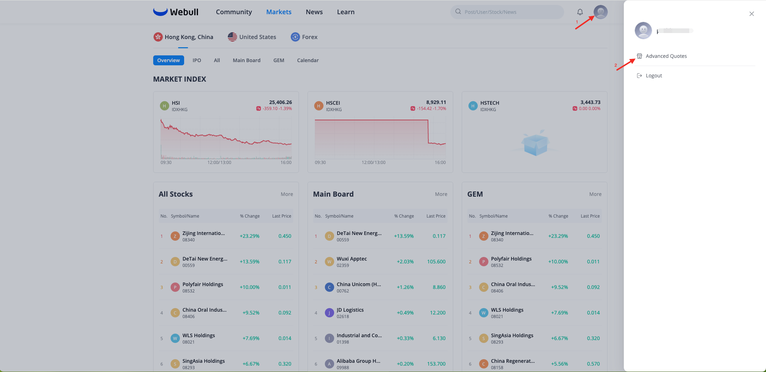Click the Webull logo
Screen dimensions: 766x372
tap(176, 12)
